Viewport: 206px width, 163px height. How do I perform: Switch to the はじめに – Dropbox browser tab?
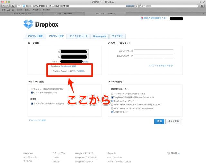tap(63, 14)
